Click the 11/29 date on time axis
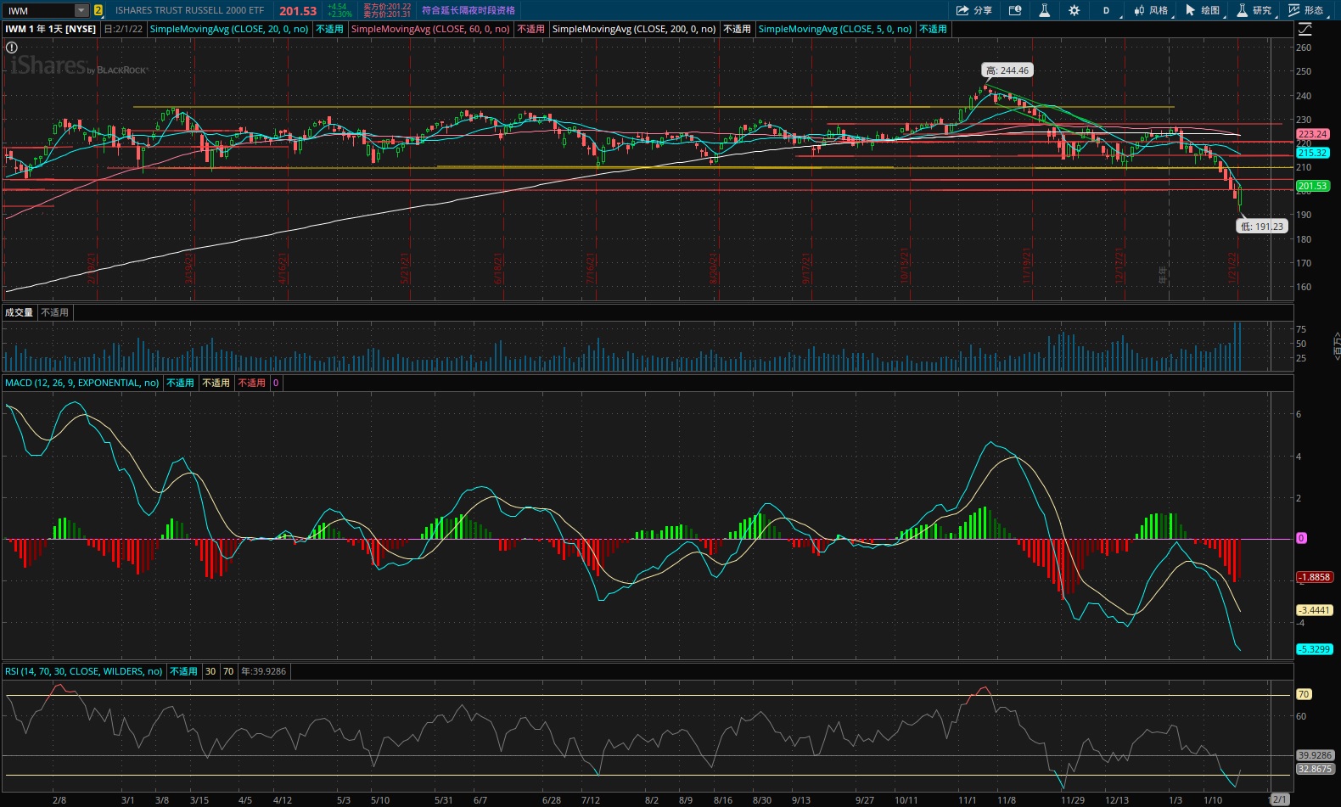 tap(1073, 800)
